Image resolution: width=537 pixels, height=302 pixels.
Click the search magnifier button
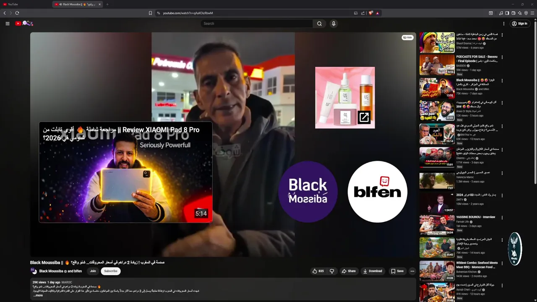(x=319, y=23)
